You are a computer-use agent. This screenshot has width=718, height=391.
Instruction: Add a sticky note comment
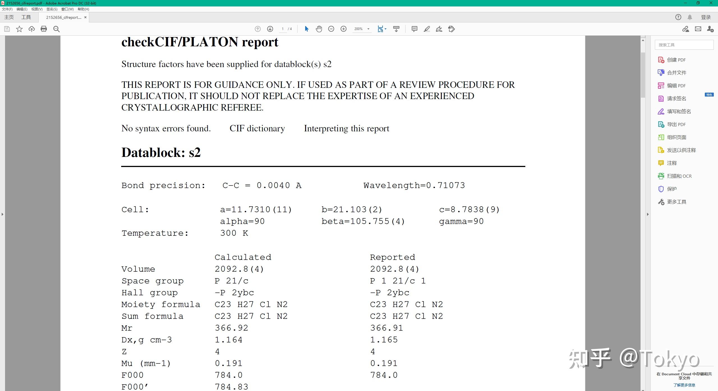(x=414, y=29)
